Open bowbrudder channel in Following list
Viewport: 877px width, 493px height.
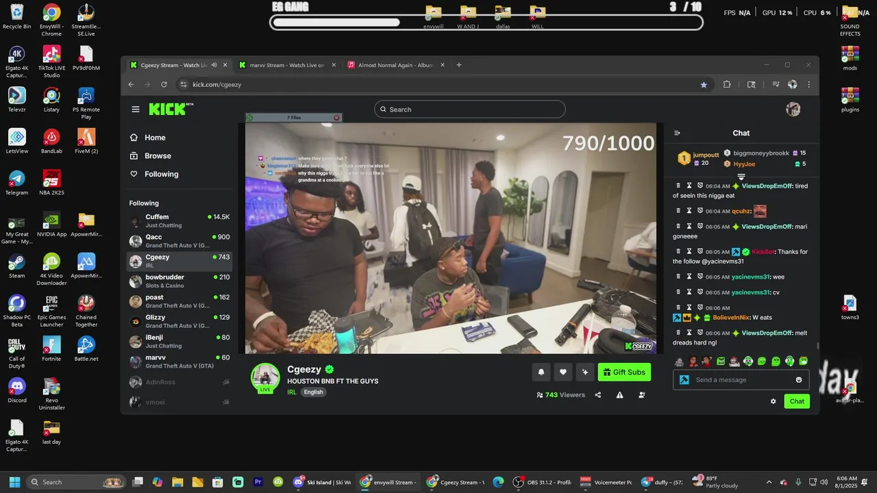click(x=180, y=281)
